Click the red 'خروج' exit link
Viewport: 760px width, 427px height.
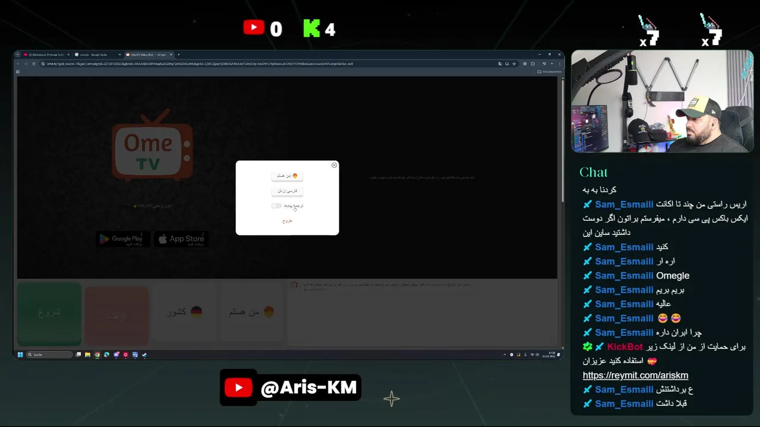tap(287, 221)
